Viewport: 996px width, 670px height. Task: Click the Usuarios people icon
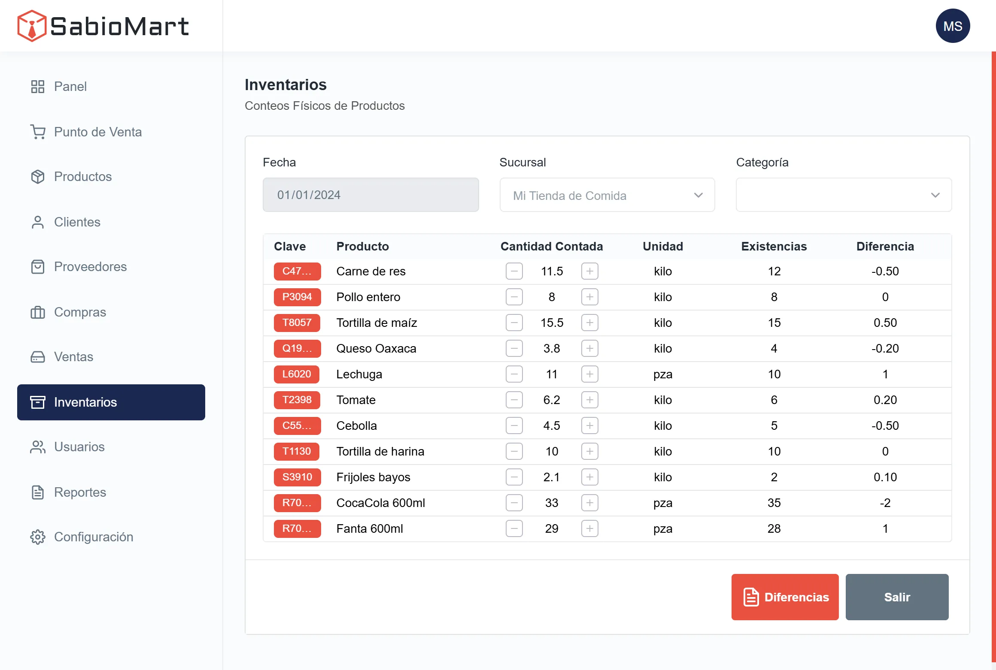tap(38, 447)
